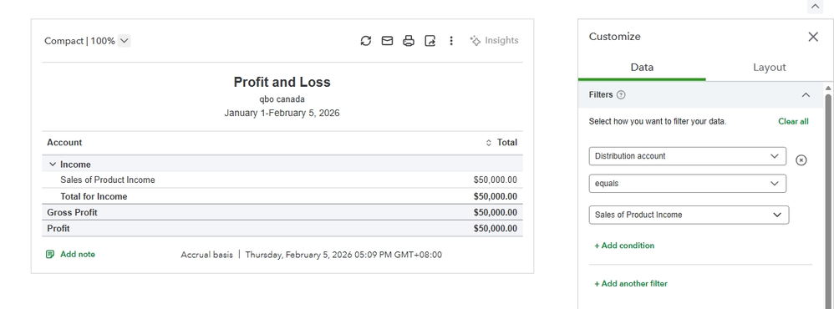Collapse the Filters section

point(806,94)
